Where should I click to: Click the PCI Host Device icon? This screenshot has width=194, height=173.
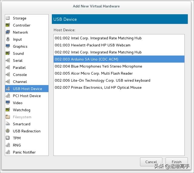[8, 96]
